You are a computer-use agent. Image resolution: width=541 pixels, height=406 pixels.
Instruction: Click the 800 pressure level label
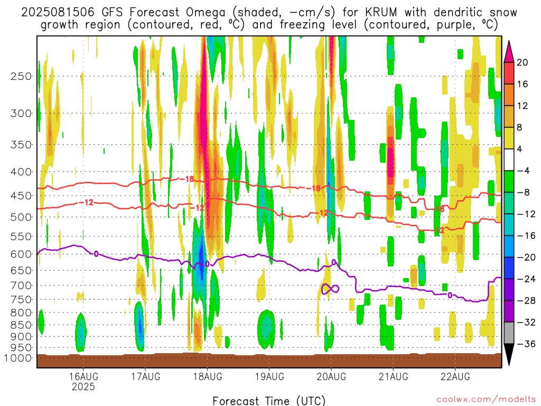coord(21,313)
